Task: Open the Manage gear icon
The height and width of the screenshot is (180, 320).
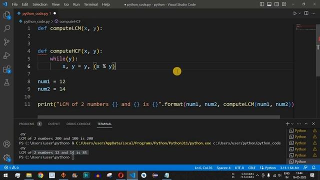Action: pos(6,157)
